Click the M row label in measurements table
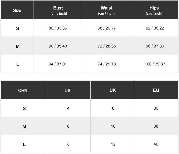Image resolution: width=179 pixels, height=154 pixels. 17,46
